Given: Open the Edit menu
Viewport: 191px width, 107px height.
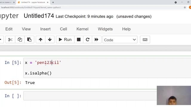Looking at the screenshot, I should click(9, 29).
